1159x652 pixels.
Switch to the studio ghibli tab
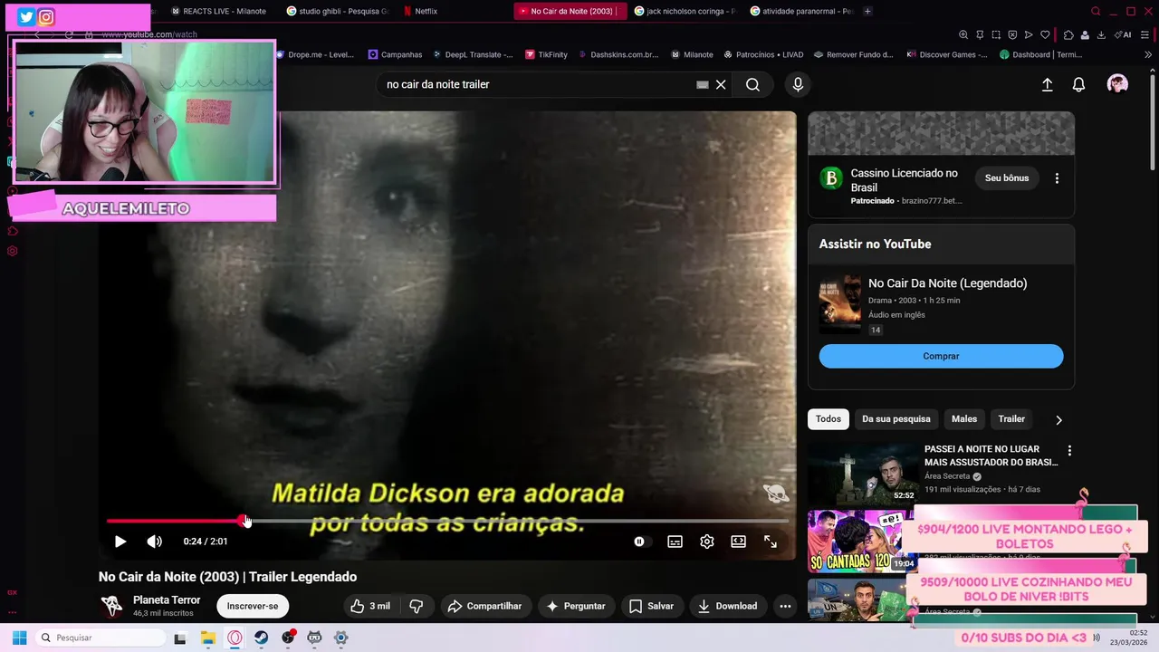pos(337,11)
